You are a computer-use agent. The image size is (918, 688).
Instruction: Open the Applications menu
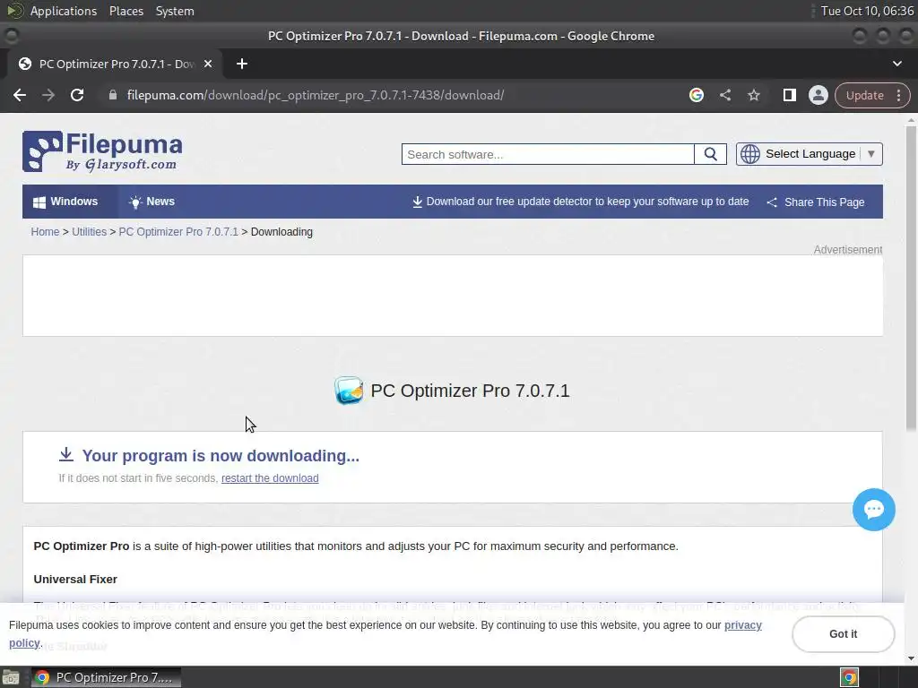(64, 11)
